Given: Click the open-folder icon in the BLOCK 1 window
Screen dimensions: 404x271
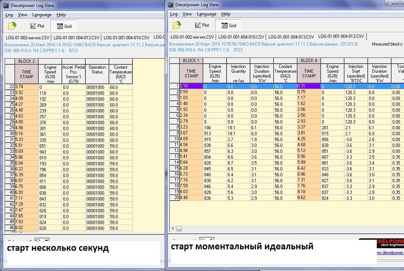Looking at the screenshot, I should (176, 25).
